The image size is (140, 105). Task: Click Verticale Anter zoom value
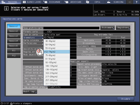click(x=109, y=40)
